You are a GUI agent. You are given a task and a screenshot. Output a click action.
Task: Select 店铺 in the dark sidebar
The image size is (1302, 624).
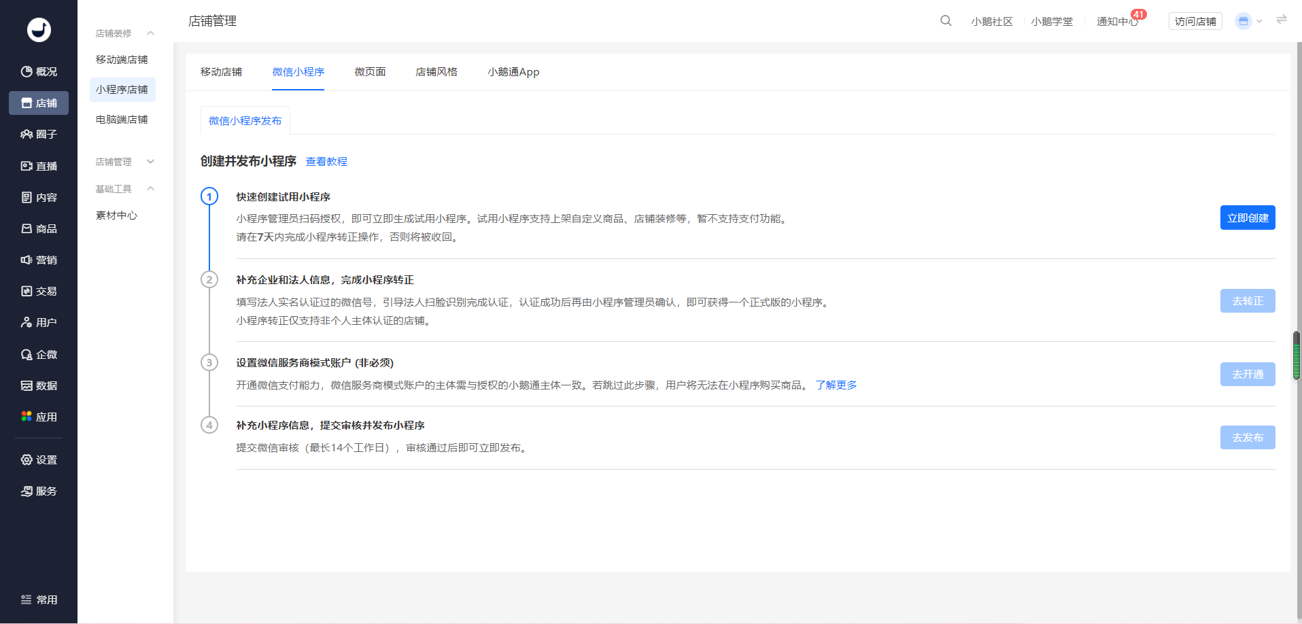(39, 103)
